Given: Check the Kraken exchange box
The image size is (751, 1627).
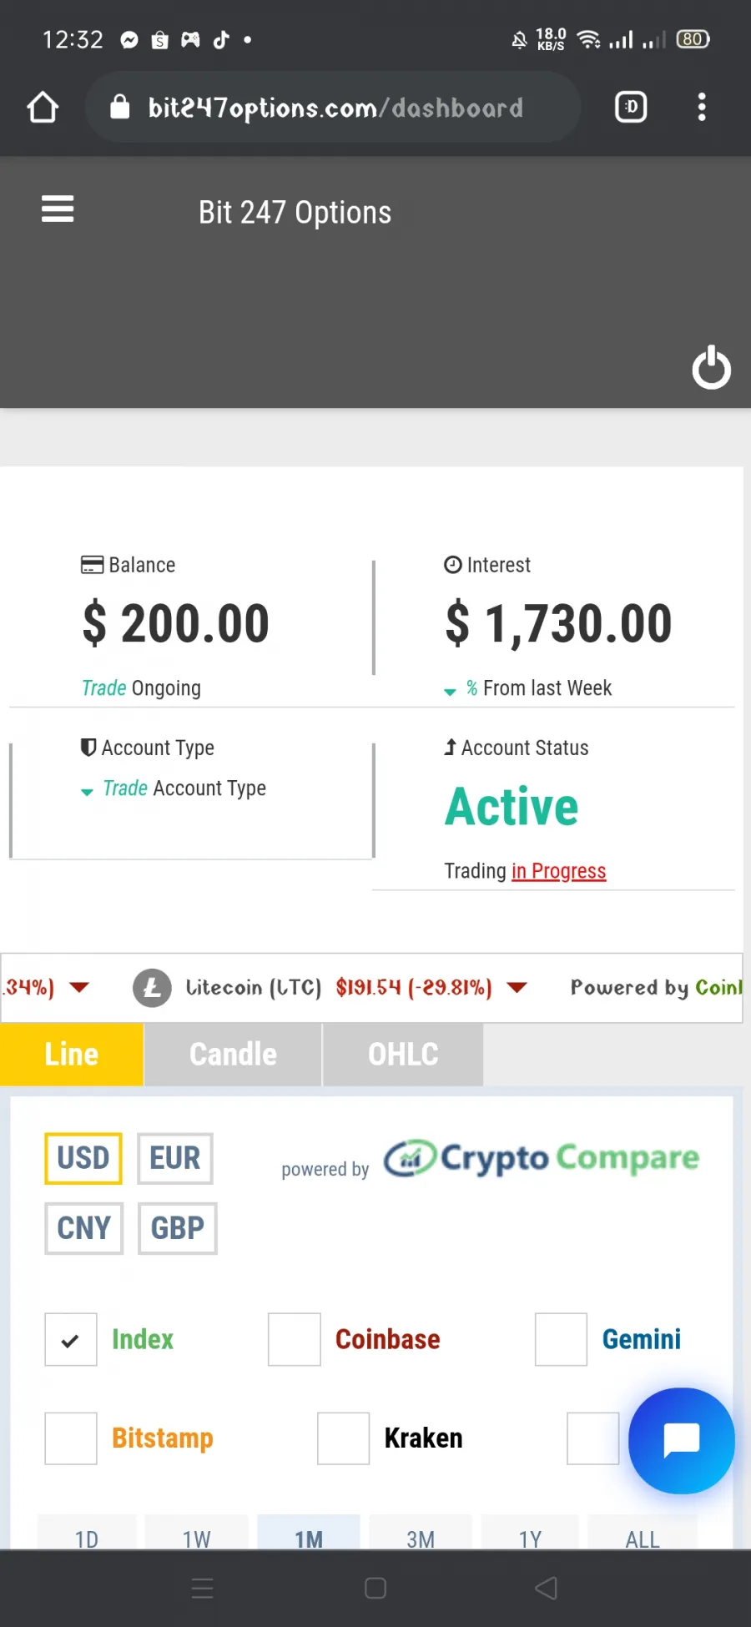Looking at the screenshot, I should [x=343, y=1438].
